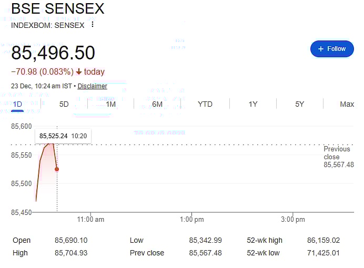Select the 6M time range tab
The width and height of the screenshot is (364, 268).
[x=157, y=104]
